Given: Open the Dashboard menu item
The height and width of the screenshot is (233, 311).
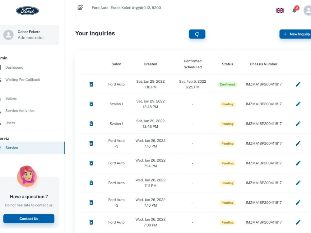Looking at the screenshot, I should coord(14,67).
